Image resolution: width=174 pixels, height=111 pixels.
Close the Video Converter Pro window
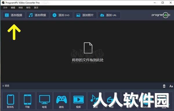coord(171,3)
